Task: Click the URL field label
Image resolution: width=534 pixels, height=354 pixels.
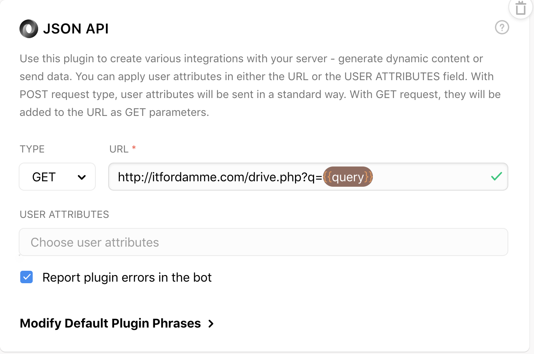Action: pos(119,149)
